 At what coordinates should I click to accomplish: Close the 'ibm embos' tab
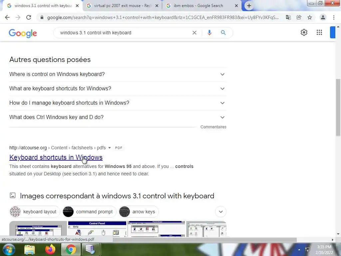tap(236, 6)
